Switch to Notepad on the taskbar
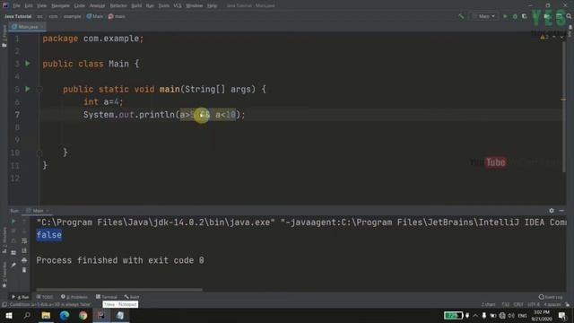 120,315
